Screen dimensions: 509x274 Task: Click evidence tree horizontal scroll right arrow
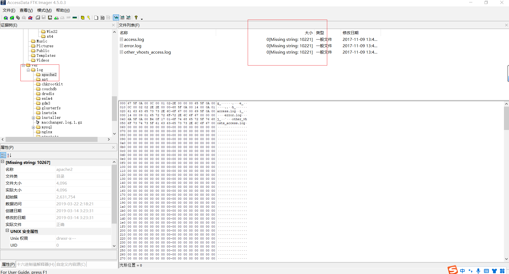(x=109, y=140)
